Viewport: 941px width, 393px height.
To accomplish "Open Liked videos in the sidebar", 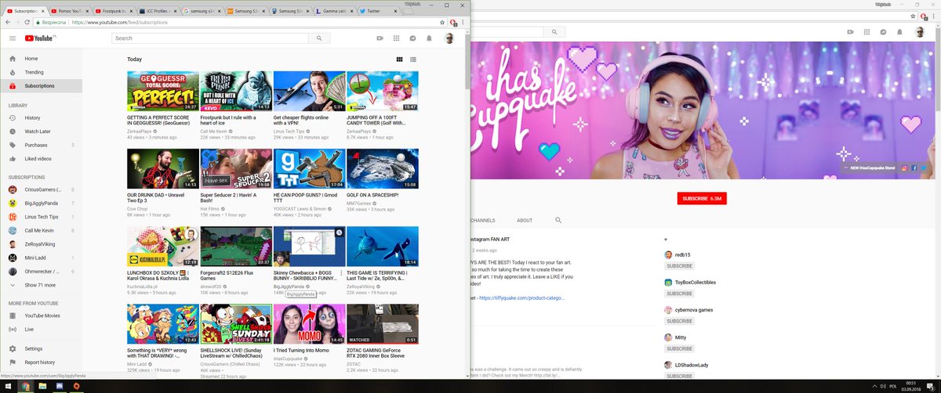I will pos(39,158).
